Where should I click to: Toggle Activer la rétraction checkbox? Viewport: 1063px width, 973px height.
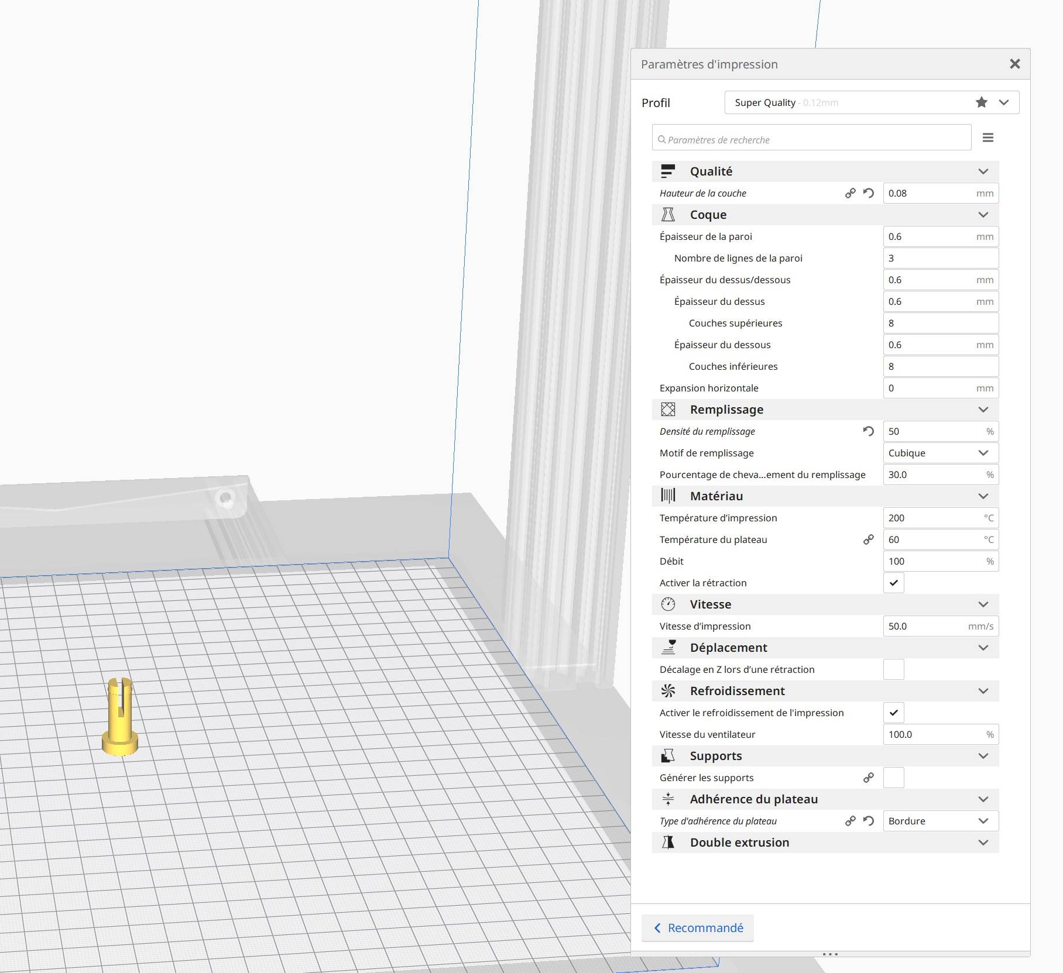pyautogui.click(x=894, y=583)
